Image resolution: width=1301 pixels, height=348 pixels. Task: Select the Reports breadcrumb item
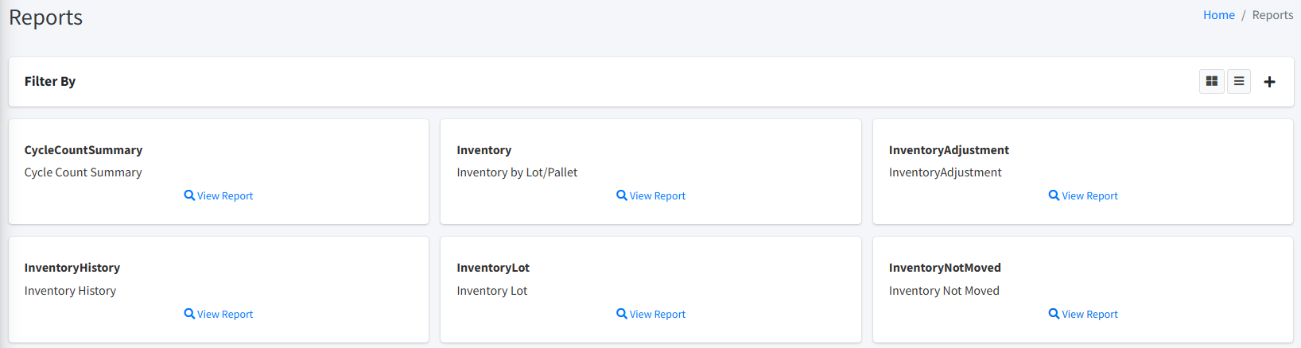(1272, 15)
